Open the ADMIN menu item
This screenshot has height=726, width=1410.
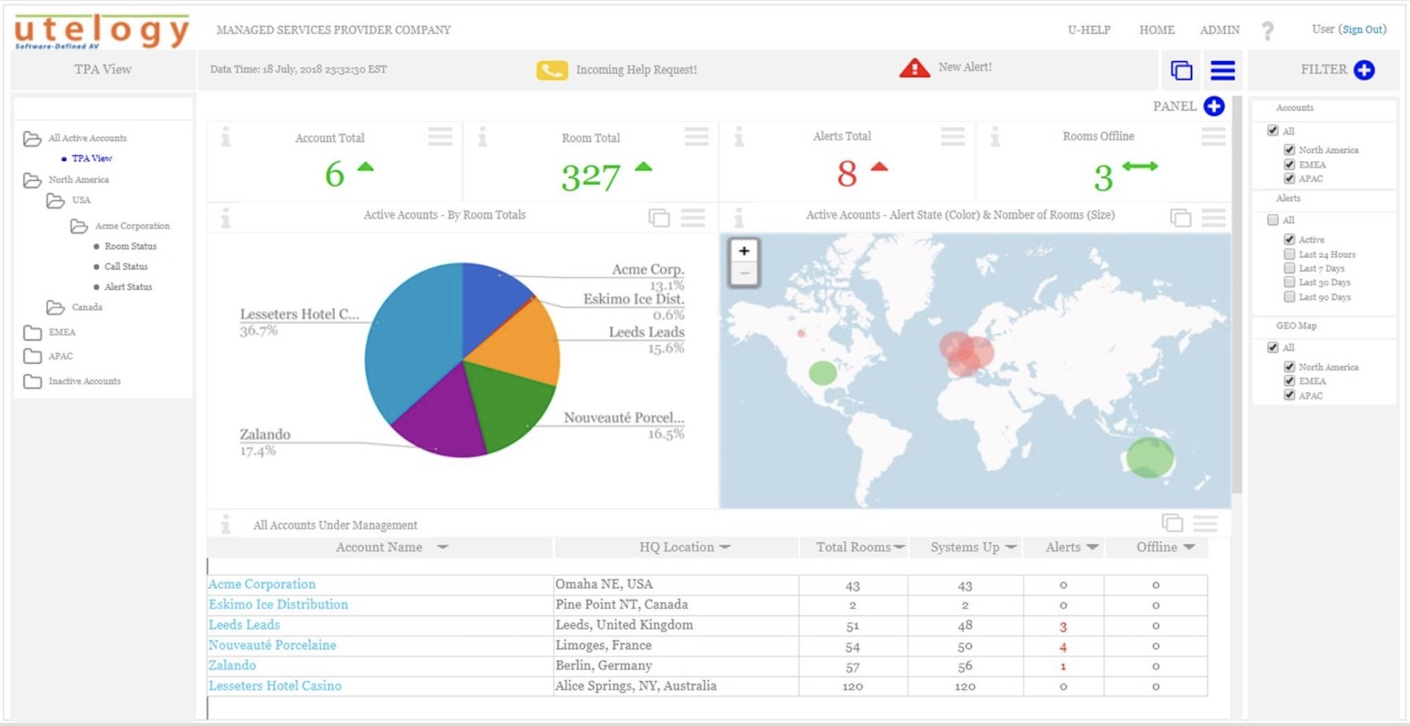click(x=1219, y=30)
